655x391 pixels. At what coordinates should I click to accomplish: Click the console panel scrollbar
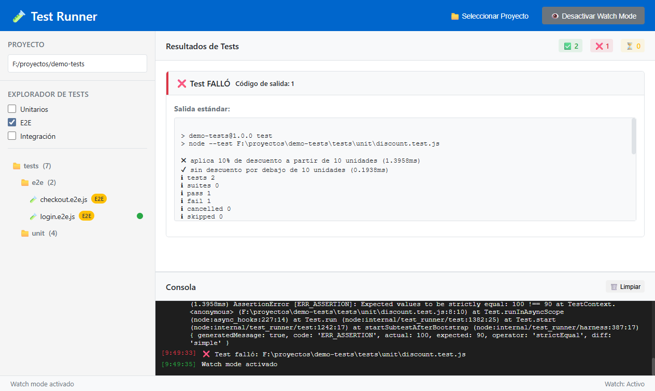point(653,366)
